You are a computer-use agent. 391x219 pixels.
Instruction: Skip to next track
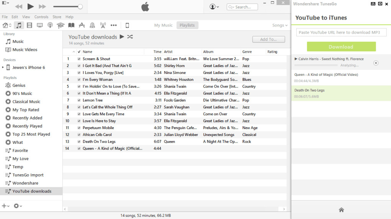pos(42,7)
